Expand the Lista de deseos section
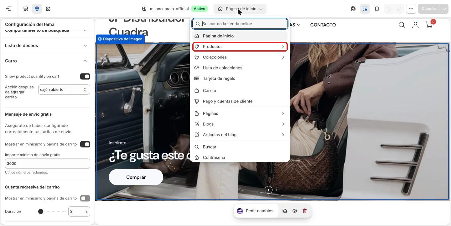The width and height of the screenshot is (451, 226). pyautogui.click(x=48, y=46)
